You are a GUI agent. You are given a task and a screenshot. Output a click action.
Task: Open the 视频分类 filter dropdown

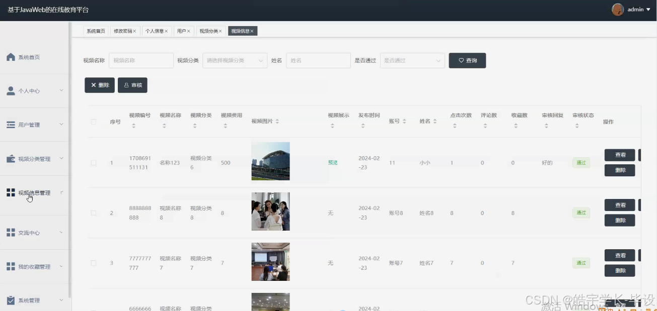click(235, 60)
